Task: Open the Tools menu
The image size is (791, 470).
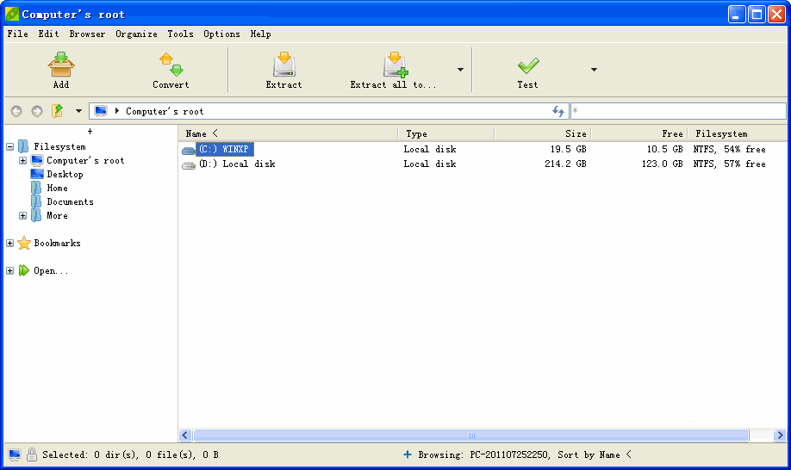Action: (180, 34)
